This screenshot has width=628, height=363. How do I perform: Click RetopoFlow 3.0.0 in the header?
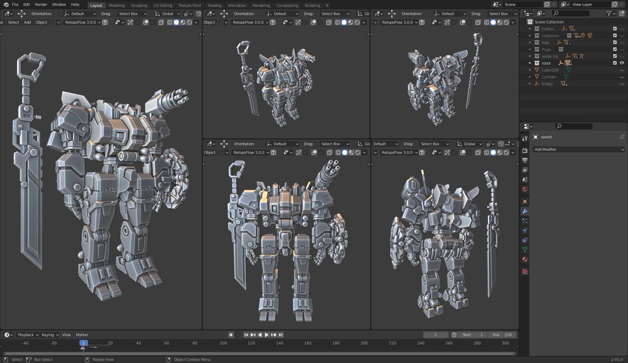(x=81, y=22)
